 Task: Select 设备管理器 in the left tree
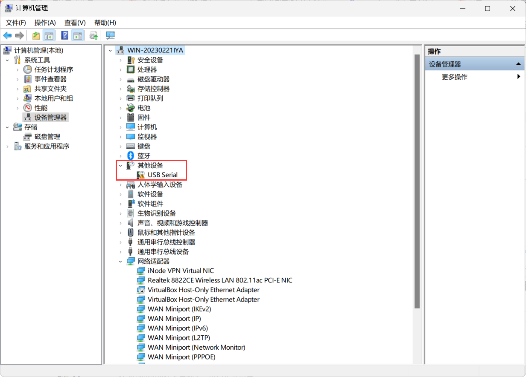pos(51,118)
